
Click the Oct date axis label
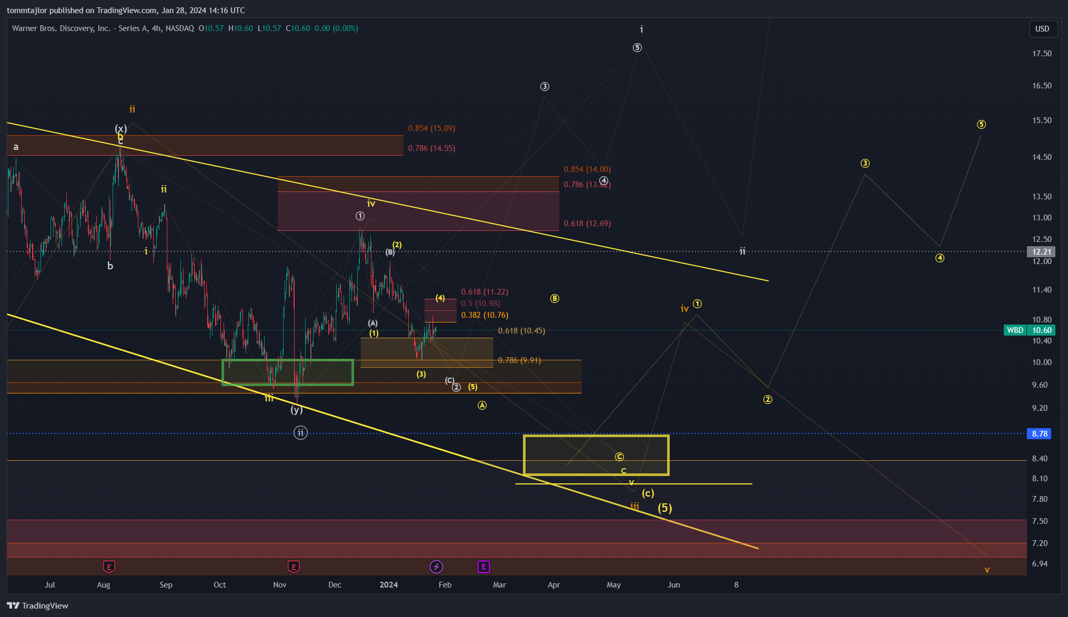pos(220,585)
